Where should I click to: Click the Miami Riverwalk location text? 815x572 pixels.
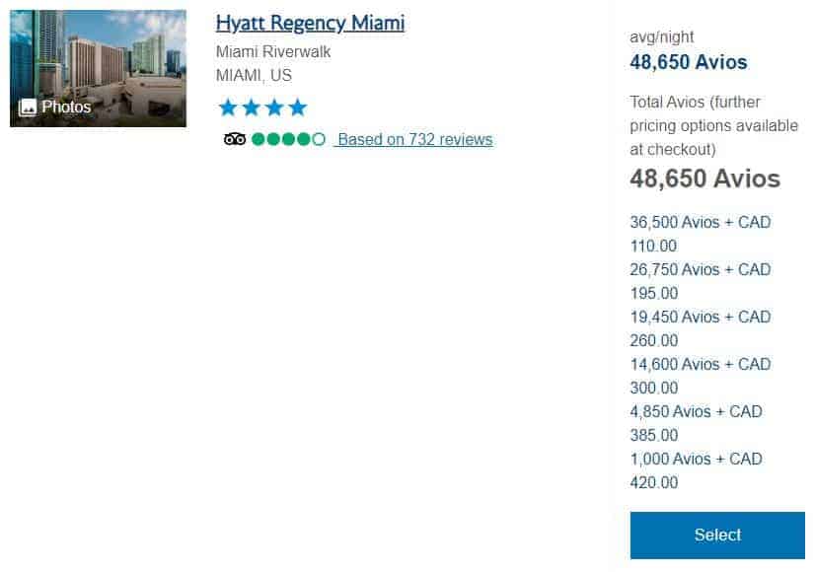pyautogui.click(x=273, y=52)
